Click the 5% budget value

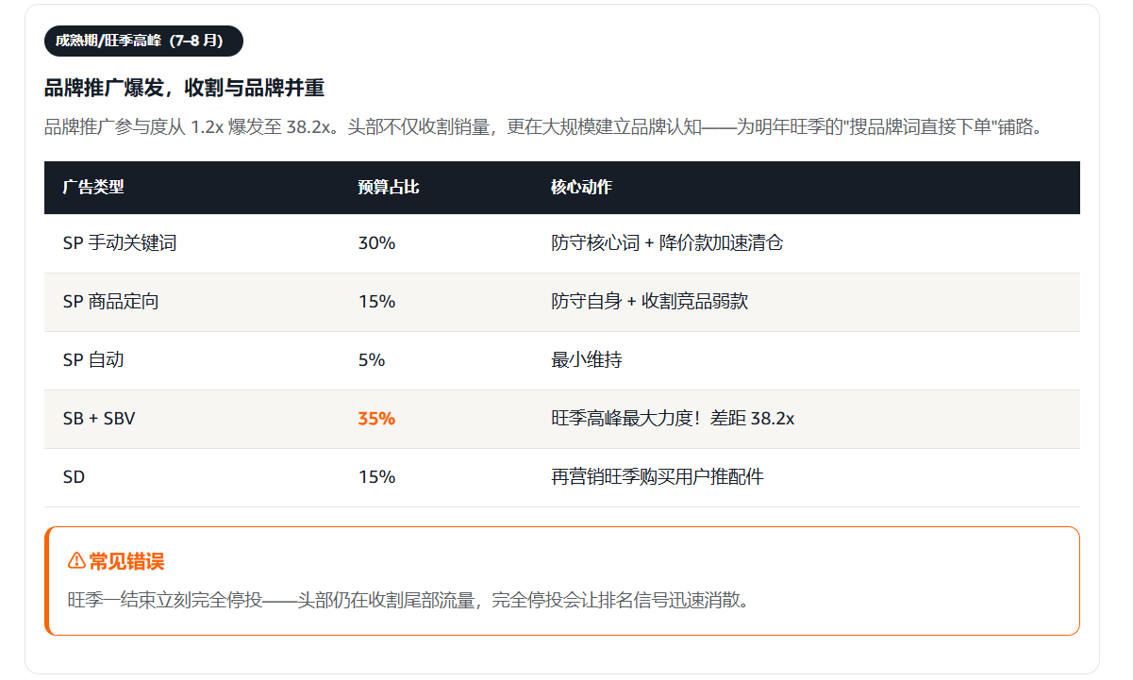[372, 360]
